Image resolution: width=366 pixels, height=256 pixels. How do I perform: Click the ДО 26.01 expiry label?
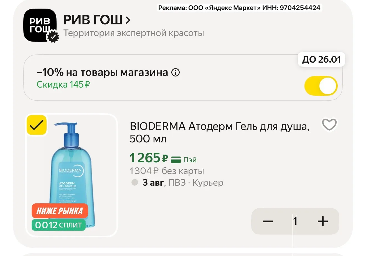[x=321, y=59]
